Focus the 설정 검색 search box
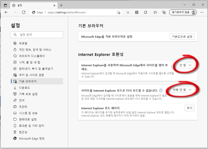The image size is (208, 149). click(x=37, y=35)
